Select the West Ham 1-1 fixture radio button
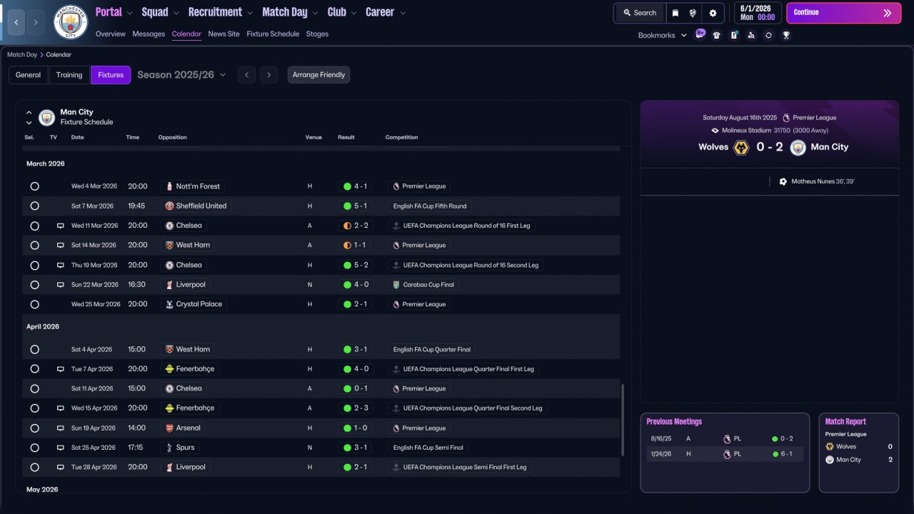 click(x=34, y=246)
